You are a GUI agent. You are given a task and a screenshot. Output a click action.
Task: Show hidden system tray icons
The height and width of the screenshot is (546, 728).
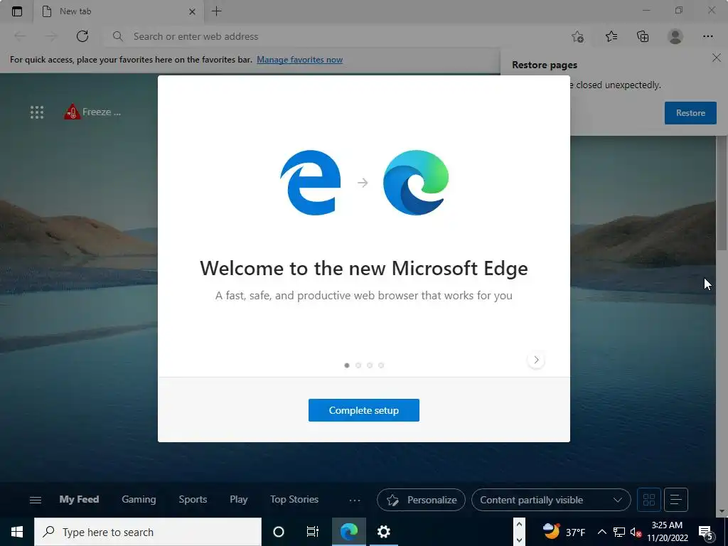(601, 532)
